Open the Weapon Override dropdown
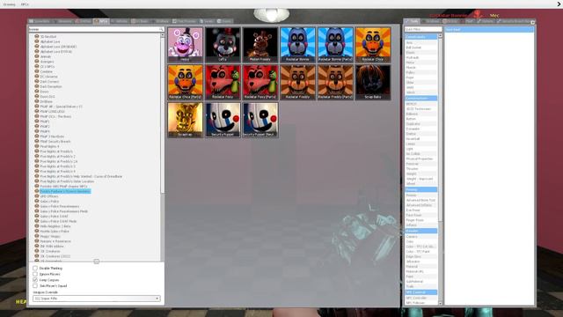This screenshot has height=317, width=563. 97,299
